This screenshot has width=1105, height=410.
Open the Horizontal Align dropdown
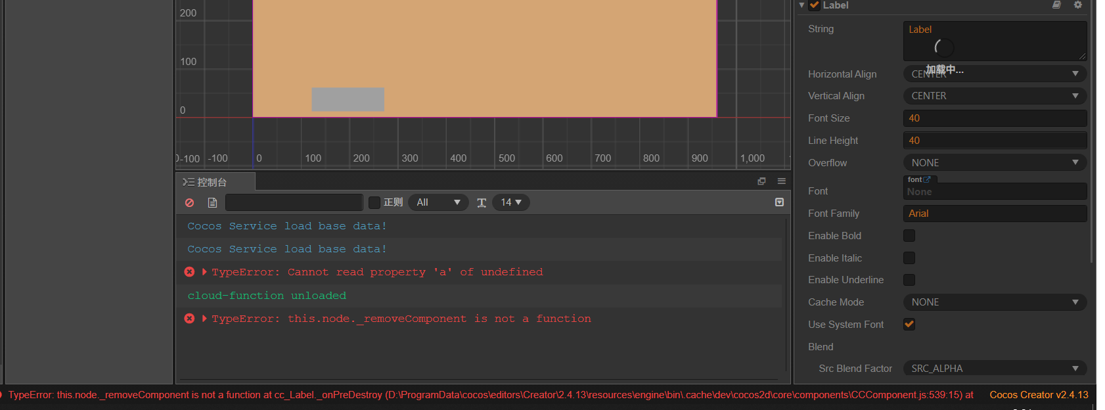pos(995,74)
